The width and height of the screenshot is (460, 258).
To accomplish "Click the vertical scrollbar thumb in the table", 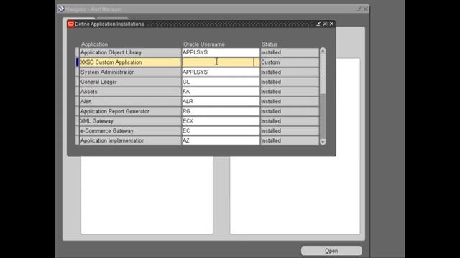I will click(323, 74).
